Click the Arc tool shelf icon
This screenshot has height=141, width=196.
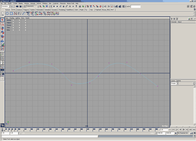[x=24, y=14]
